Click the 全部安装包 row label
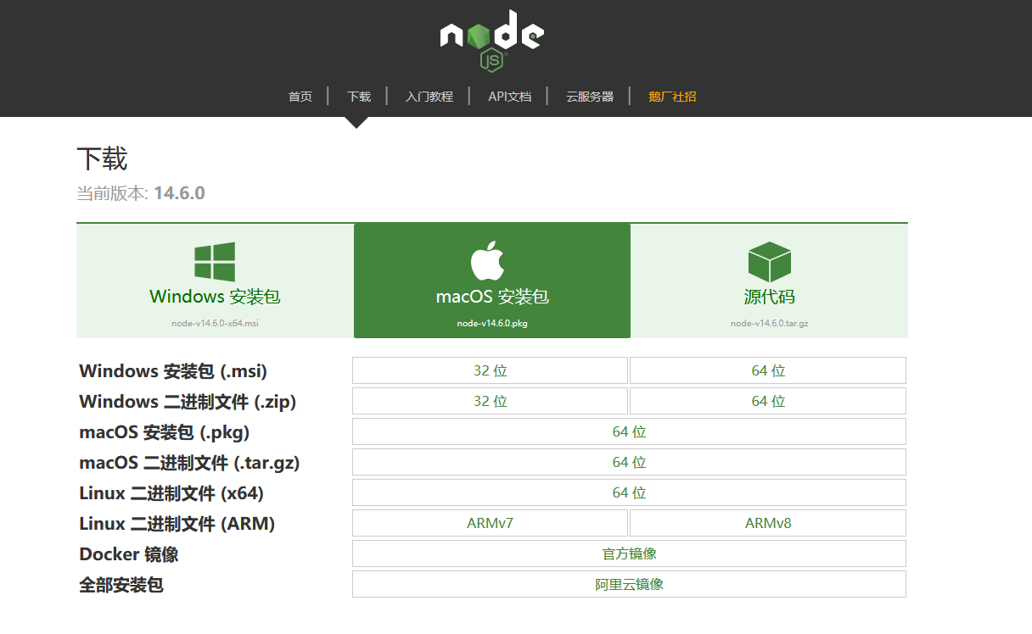The image size is (1032, 634). 121,585
